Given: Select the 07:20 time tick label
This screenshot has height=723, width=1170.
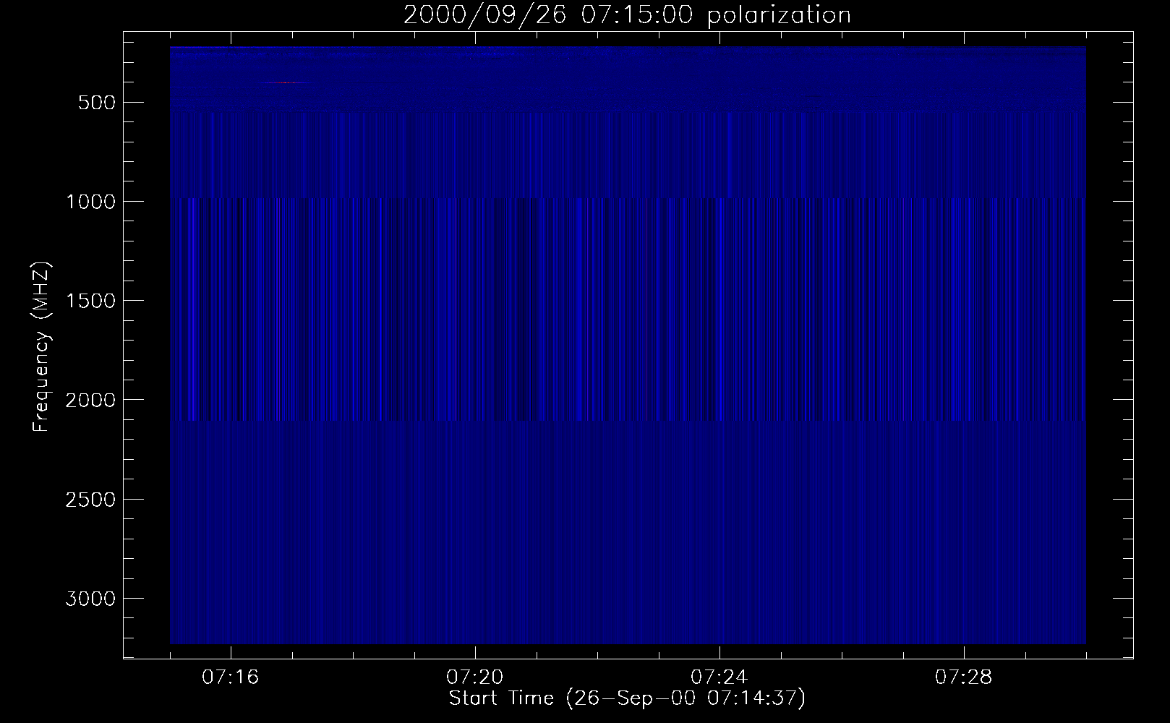Looking at the screenshot, I should [x=475, y=677].
